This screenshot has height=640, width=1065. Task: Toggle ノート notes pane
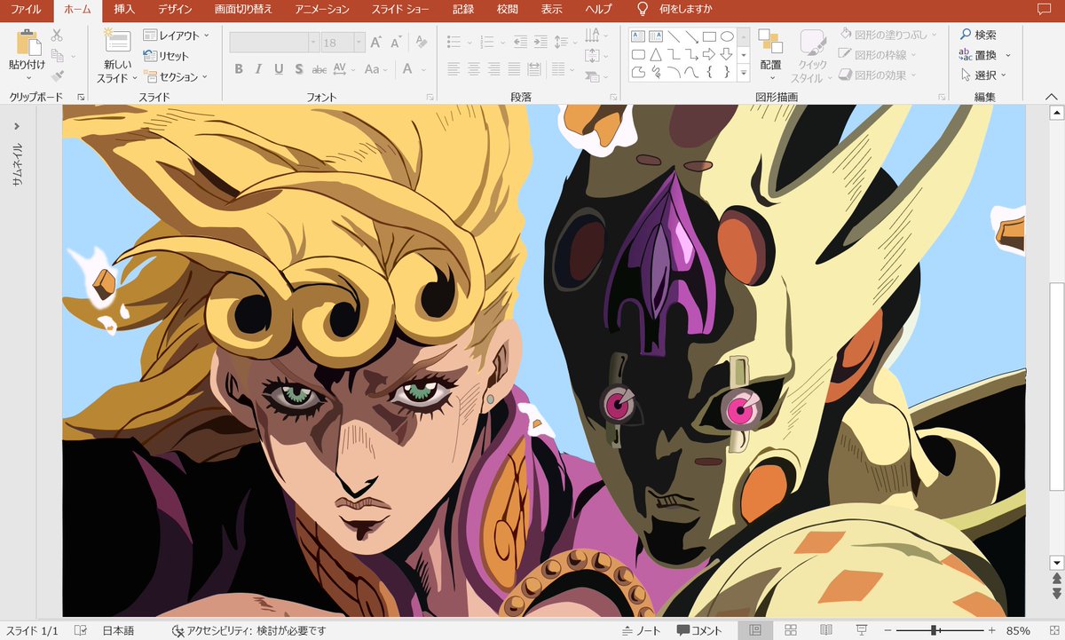(x=641, y=630)
